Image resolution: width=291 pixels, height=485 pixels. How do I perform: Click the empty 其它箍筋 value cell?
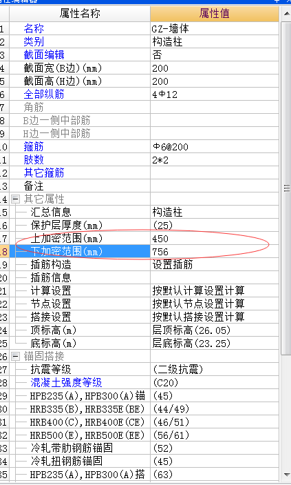[215, 172]
